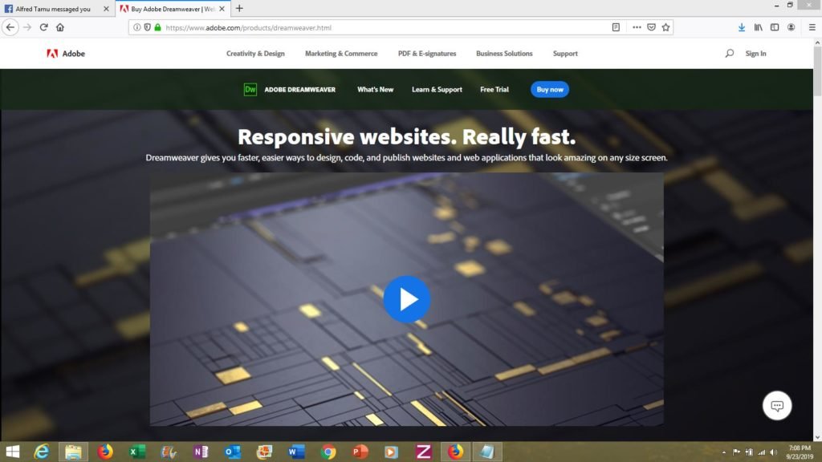
Task: Open File Explorer from the taskbar
Action: pyautogui.click(x=73, y=452)
